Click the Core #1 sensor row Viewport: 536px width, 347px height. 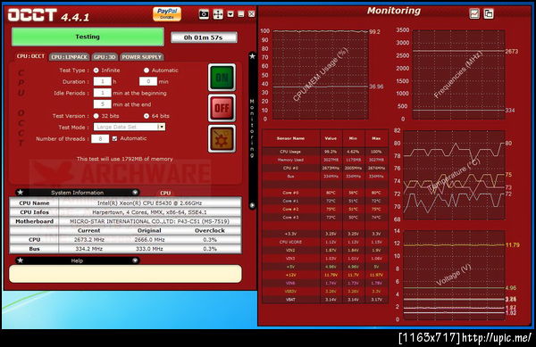pyautogui.click(x=325, y=201)
